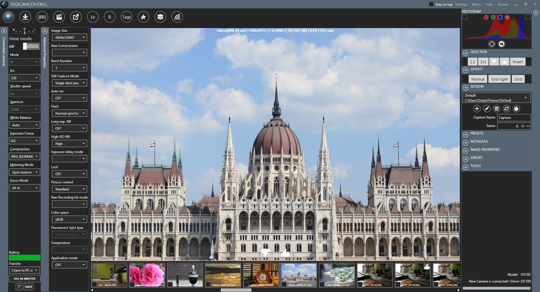Open the Settings menu
This screenshot has width=540, height=292.
[461, 4]
